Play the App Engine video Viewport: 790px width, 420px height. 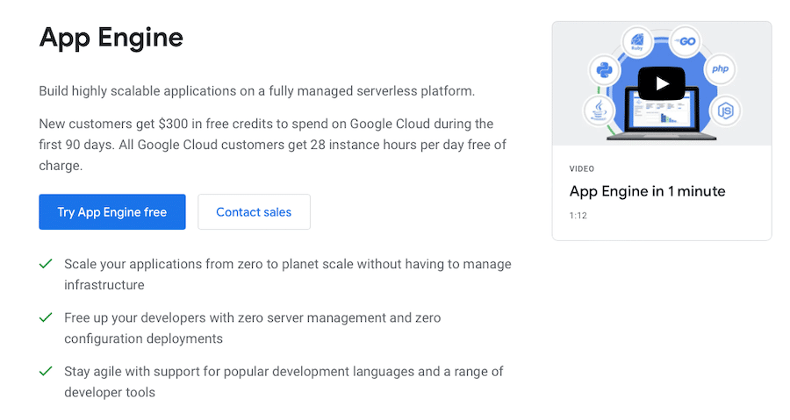[x=661, y=84]
